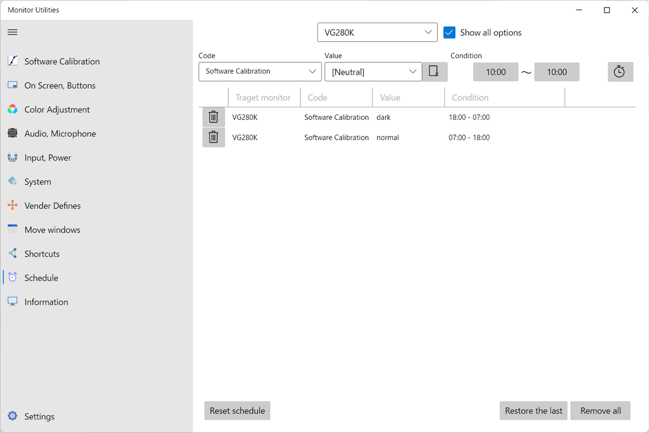Uncheck the Show all options checkbox
Viewport: 649px width, 433px height.
pyautogui.click(x=449, y=32)
